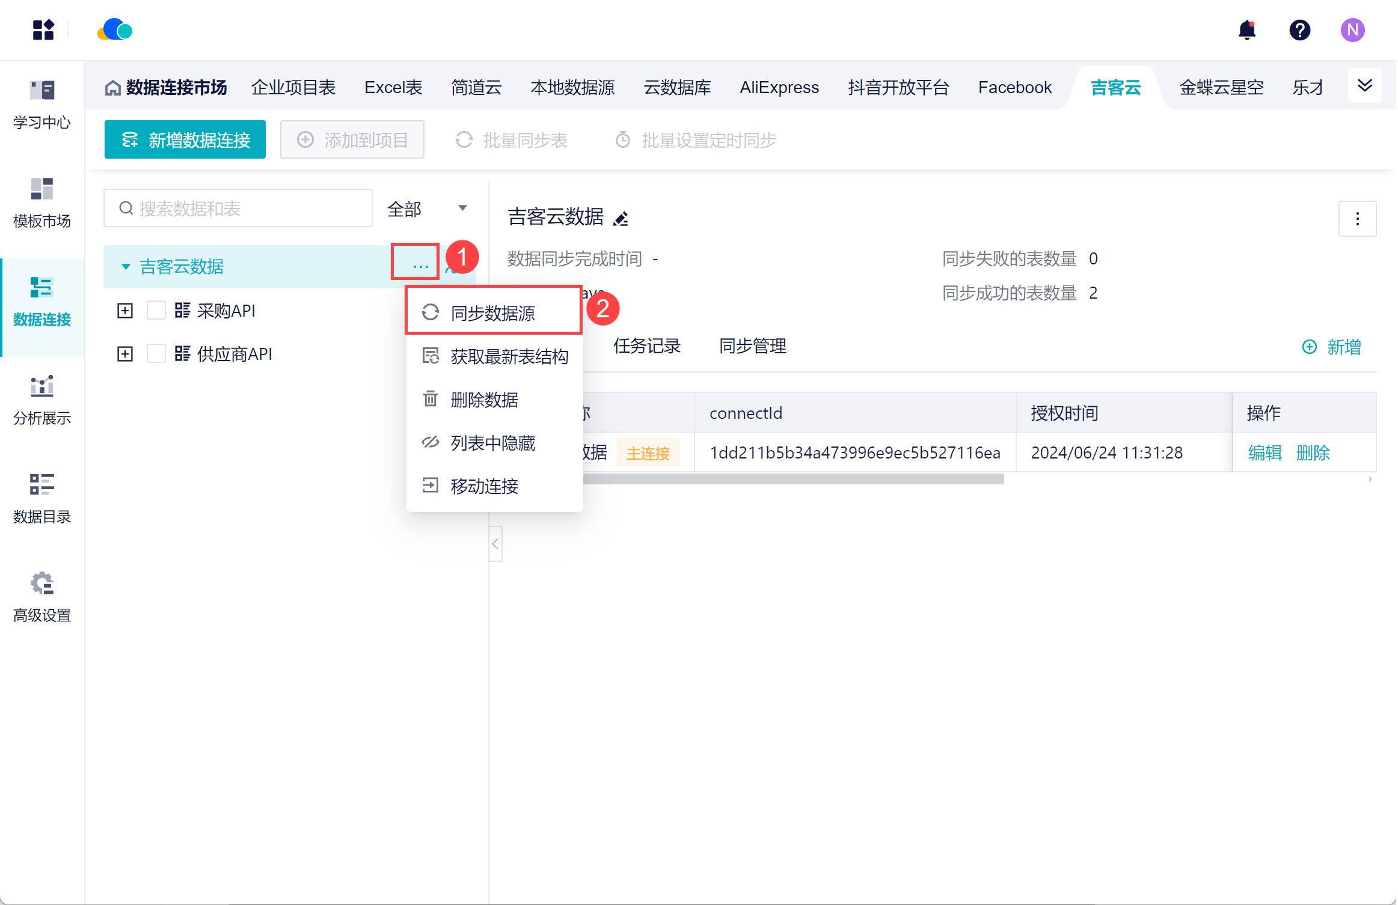Open the 全部 filter dropdown
This screenshot has height=905, width=1398.
tap(428, 209)
